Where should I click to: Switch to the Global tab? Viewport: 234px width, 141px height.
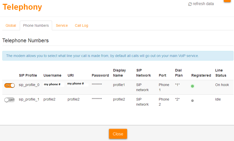(x=11, y=25)
